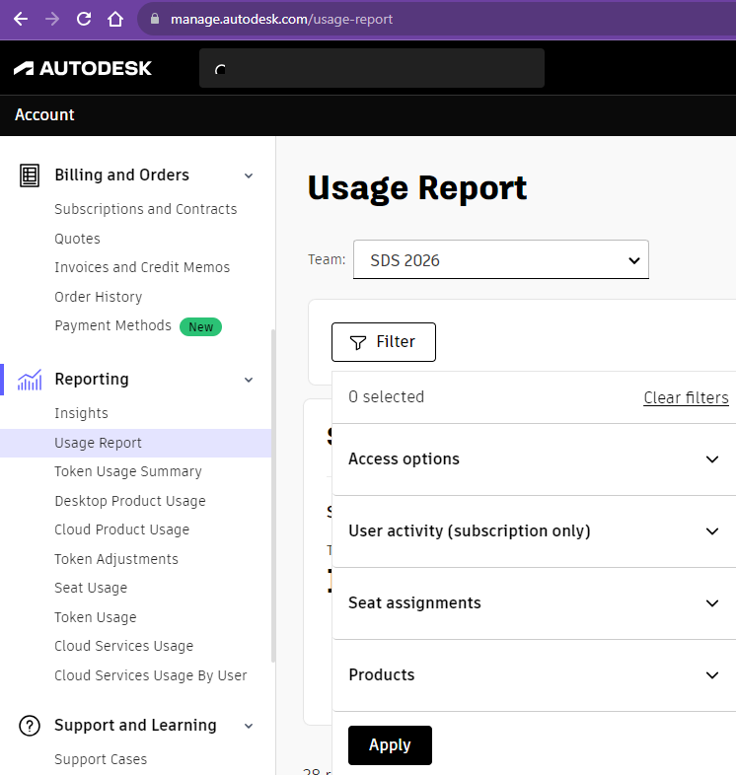This screenshot has height=775, width=736.
Task: Open Support Cases
Action: [101, 759]
